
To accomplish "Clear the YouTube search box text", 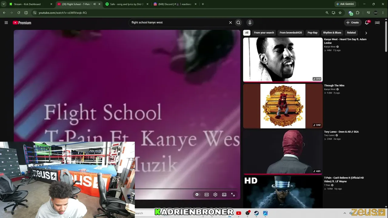I will 230,22.
